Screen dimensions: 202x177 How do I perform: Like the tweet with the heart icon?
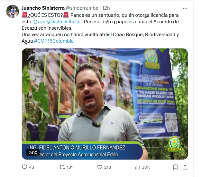100,167
